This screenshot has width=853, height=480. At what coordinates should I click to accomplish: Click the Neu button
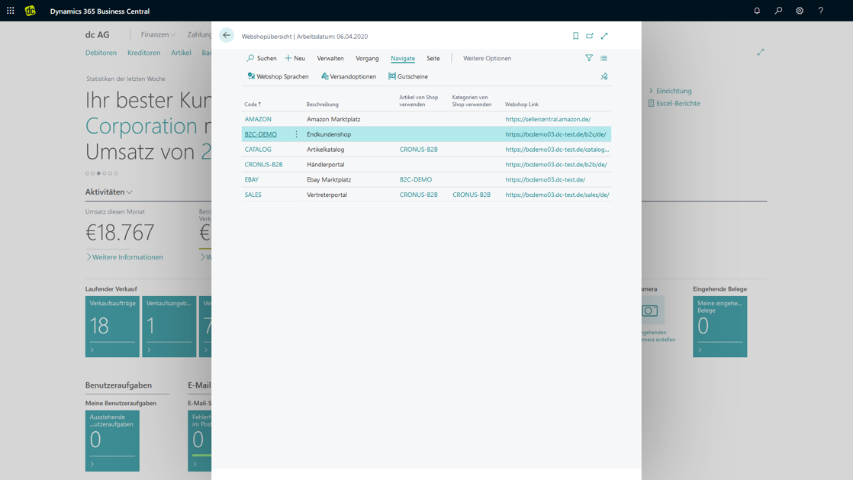point(295,58)
